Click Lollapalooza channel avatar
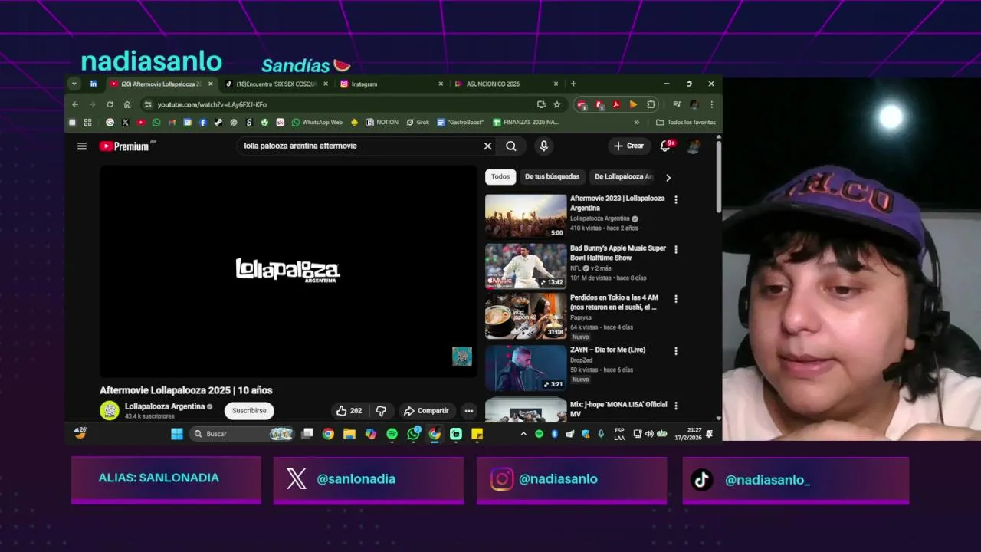The width and height of the screenshot is (981, 552). coord(110,411)
